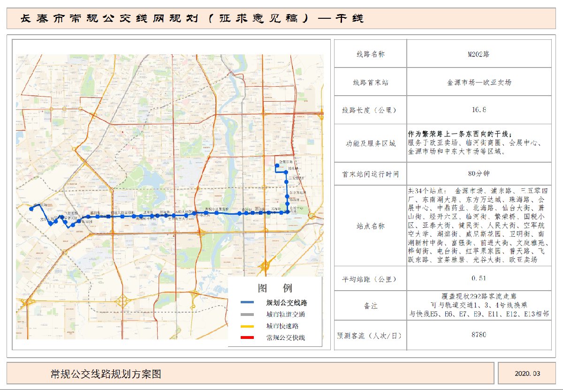Select the 线路长度(公里) row header
The height and width of the screenshot is (390, 563).
tap(371, 110)
